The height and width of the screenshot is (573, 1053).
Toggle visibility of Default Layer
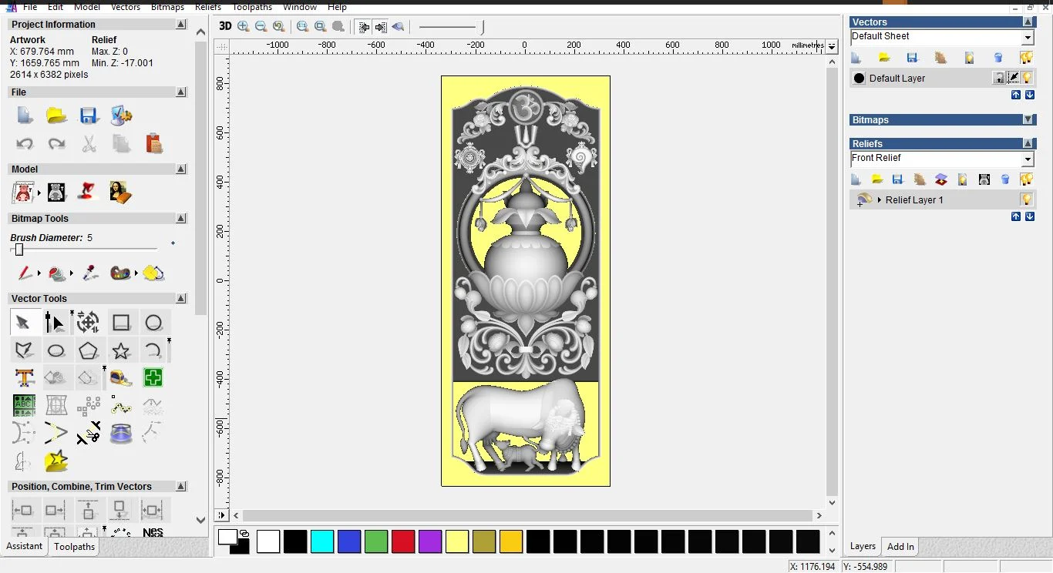(1027, 78)
